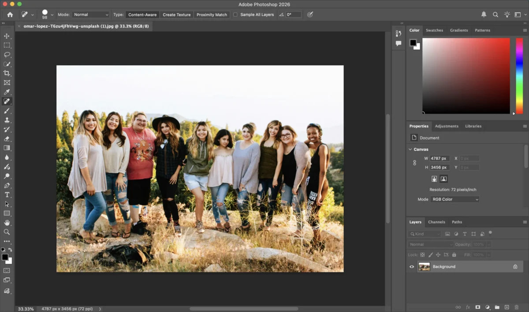This screenshot has width=529, height=312.
Task: Open the Create new layer icon
Action: pos(507,307)
